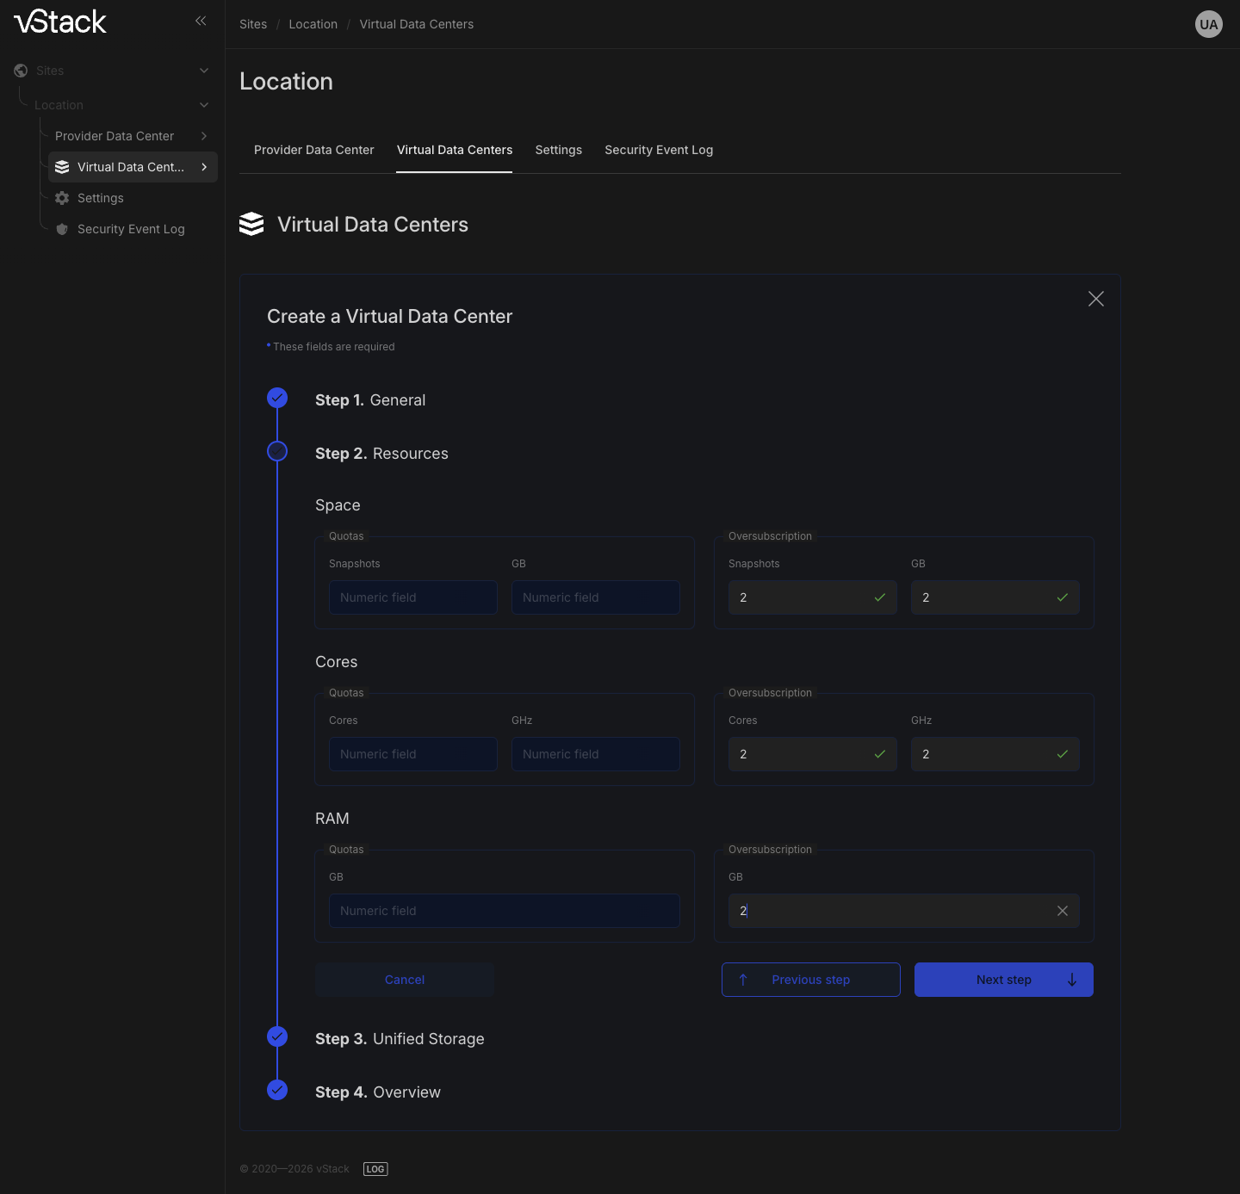Focus the Space quotas Snapshots numeric field
The image size is (1240, 1194).
[413, 597]
